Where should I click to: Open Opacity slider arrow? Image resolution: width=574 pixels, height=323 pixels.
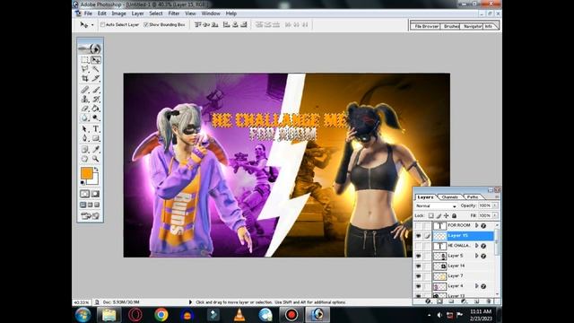(495, 205)
